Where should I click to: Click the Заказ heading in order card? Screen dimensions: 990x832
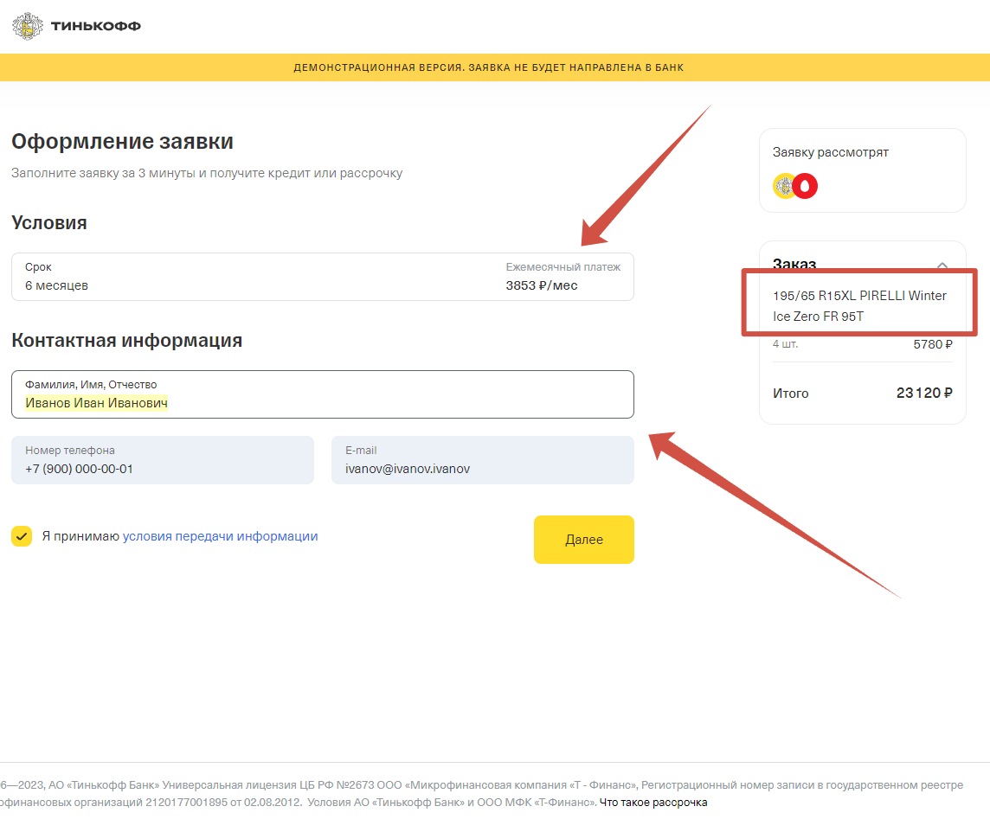794,265
